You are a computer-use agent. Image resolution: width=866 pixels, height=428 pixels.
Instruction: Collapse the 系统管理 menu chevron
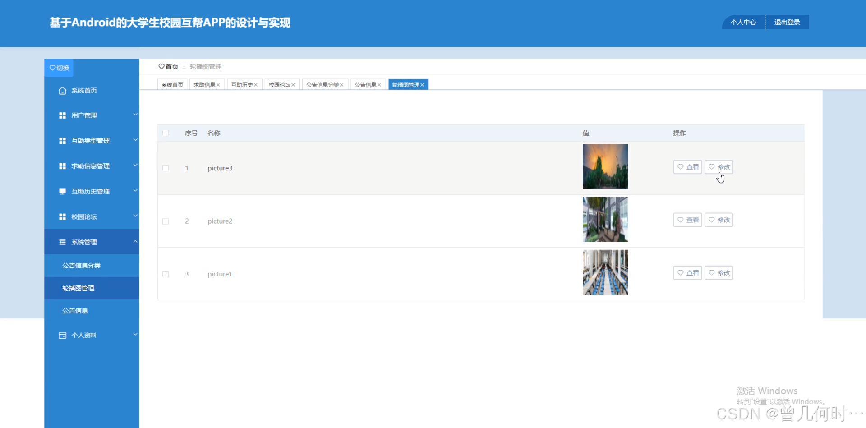135,241
